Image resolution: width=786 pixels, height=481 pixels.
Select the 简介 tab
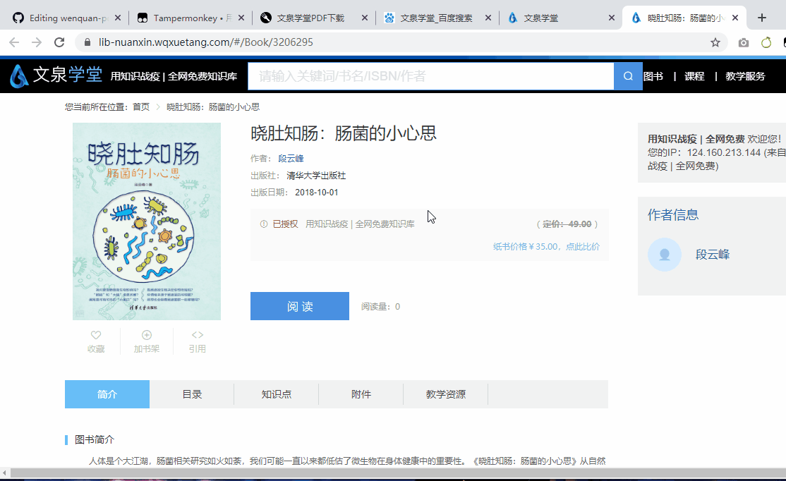coord(107,394)
